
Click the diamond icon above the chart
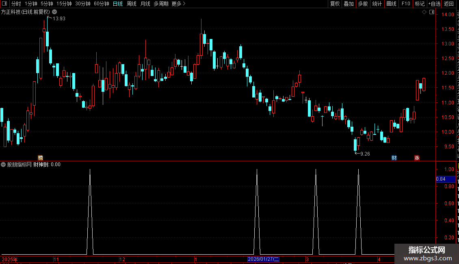[x=424, y=12]
